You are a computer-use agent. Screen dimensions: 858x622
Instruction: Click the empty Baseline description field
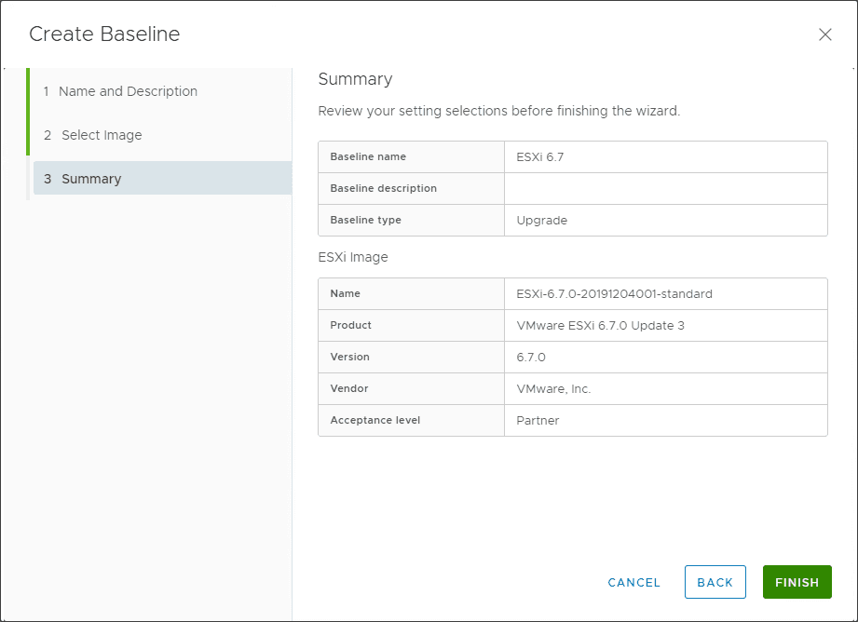pyautogui.click(x=665, y=188)
